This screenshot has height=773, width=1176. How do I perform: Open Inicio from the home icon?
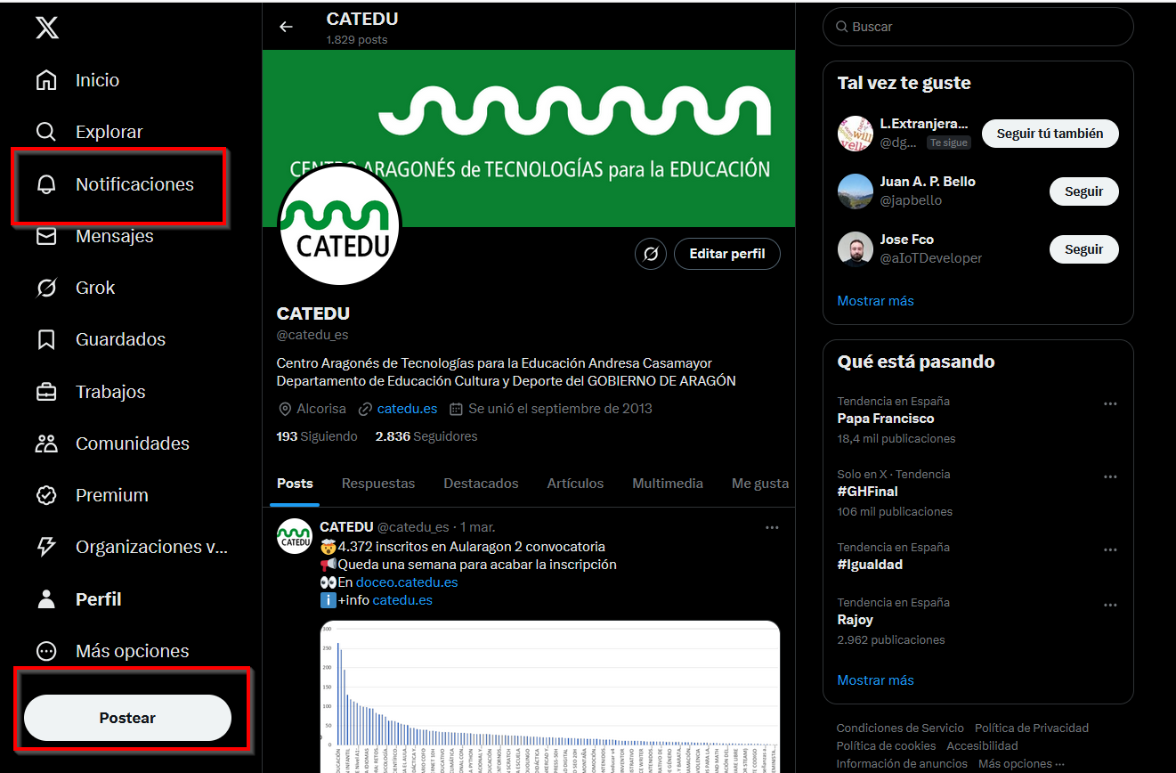tap(45, 80)
